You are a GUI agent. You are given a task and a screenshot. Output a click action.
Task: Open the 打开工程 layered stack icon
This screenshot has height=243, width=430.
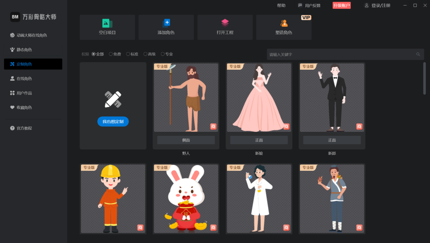[x=225, y=23]
